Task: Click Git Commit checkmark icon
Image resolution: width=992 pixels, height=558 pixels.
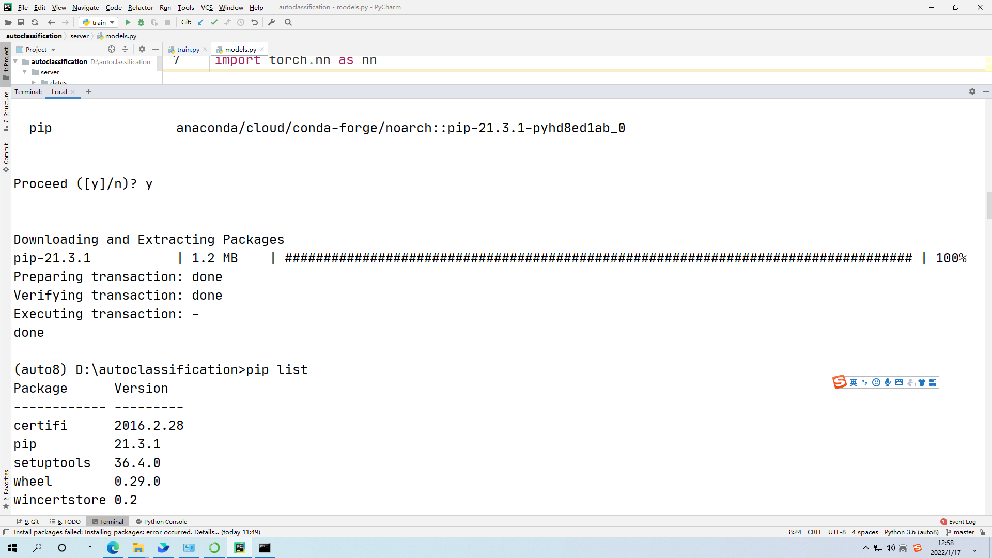Action: coord(214,22)
